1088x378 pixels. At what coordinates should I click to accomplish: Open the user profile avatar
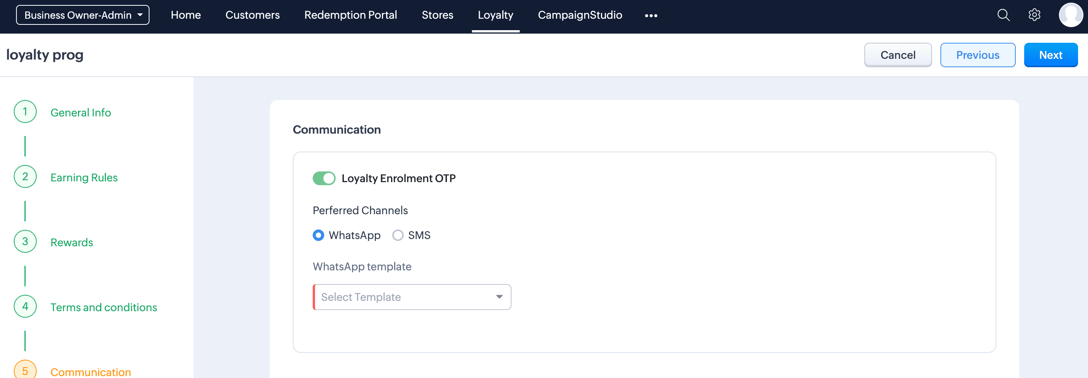pos(1071,15)
